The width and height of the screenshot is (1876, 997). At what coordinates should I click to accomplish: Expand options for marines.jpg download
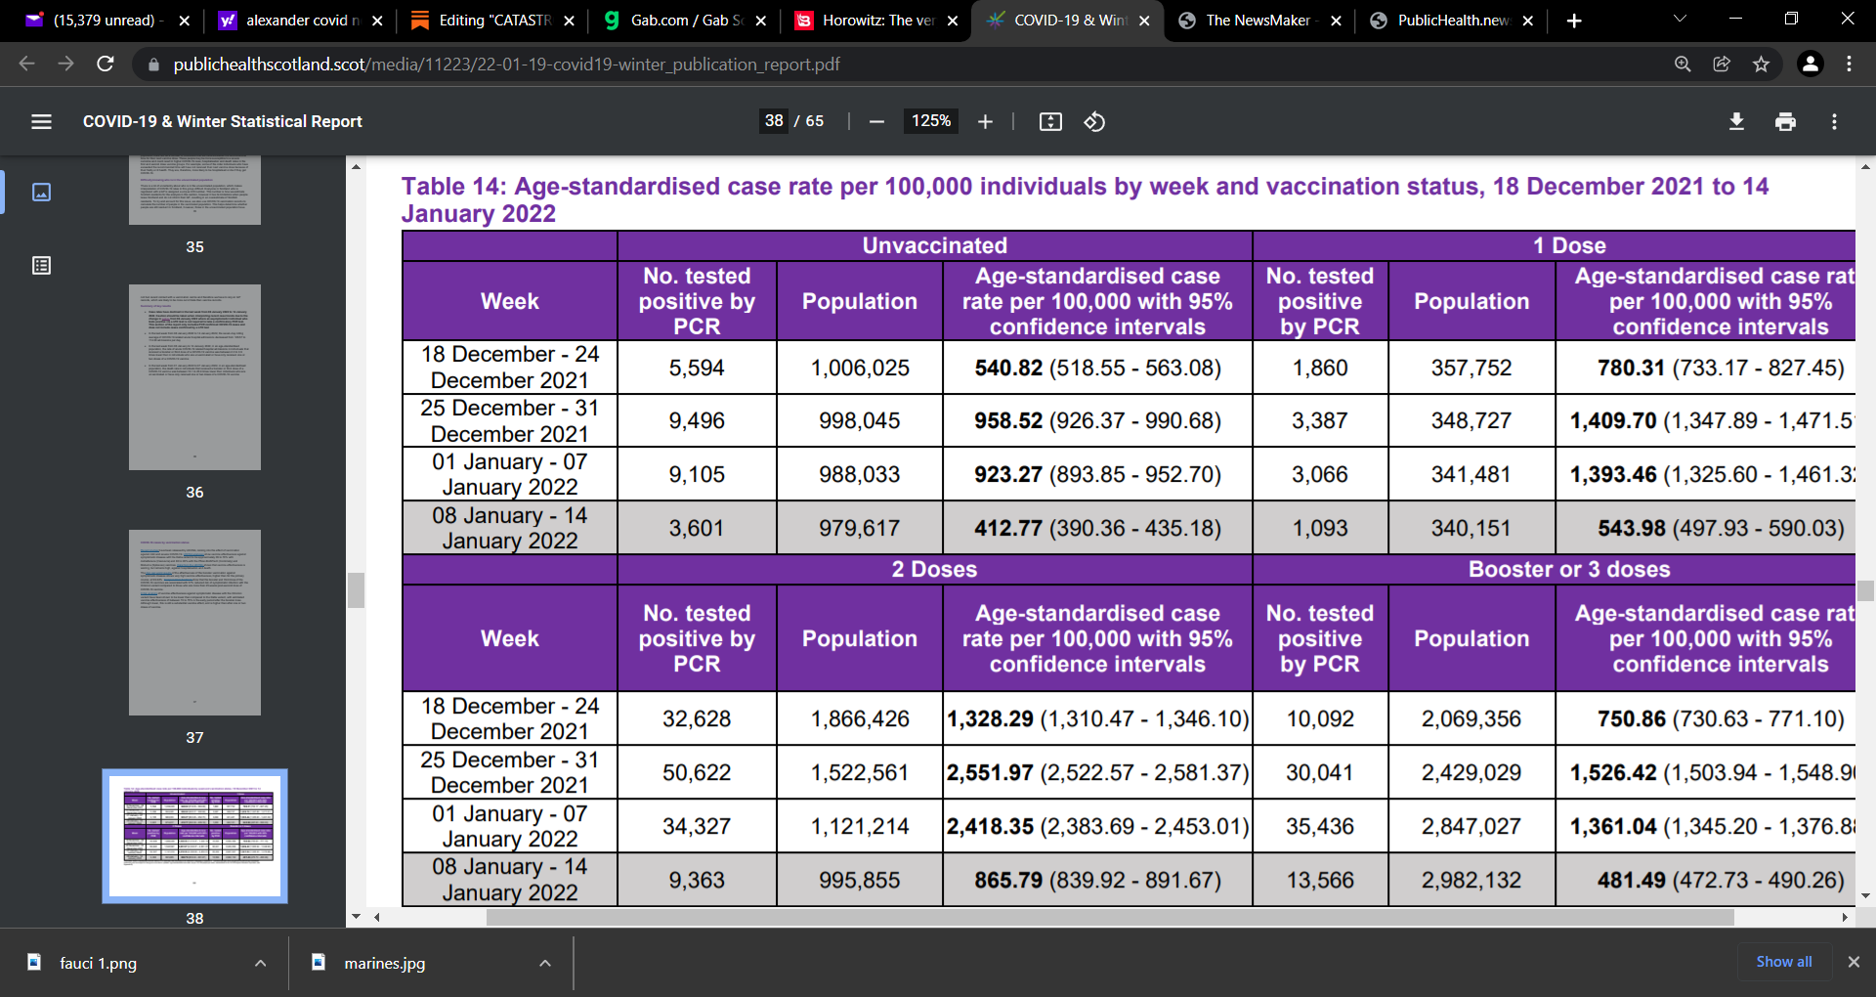544,963
